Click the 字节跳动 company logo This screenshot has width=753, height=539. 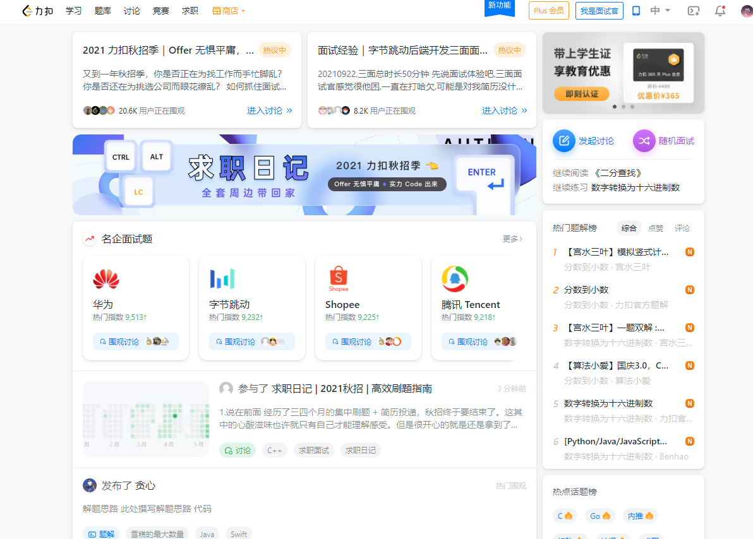(222, 279)
